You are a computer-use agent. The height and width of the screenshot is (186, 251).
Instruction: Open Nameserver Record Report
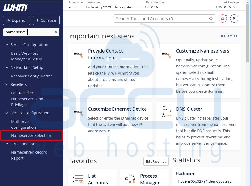point(29,155)
